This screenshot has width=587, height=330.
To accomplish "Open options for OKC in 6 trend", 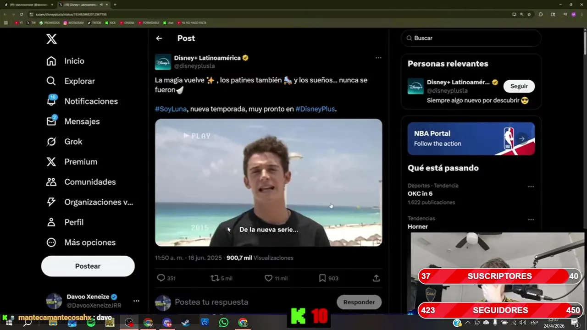I will [531, 187].
